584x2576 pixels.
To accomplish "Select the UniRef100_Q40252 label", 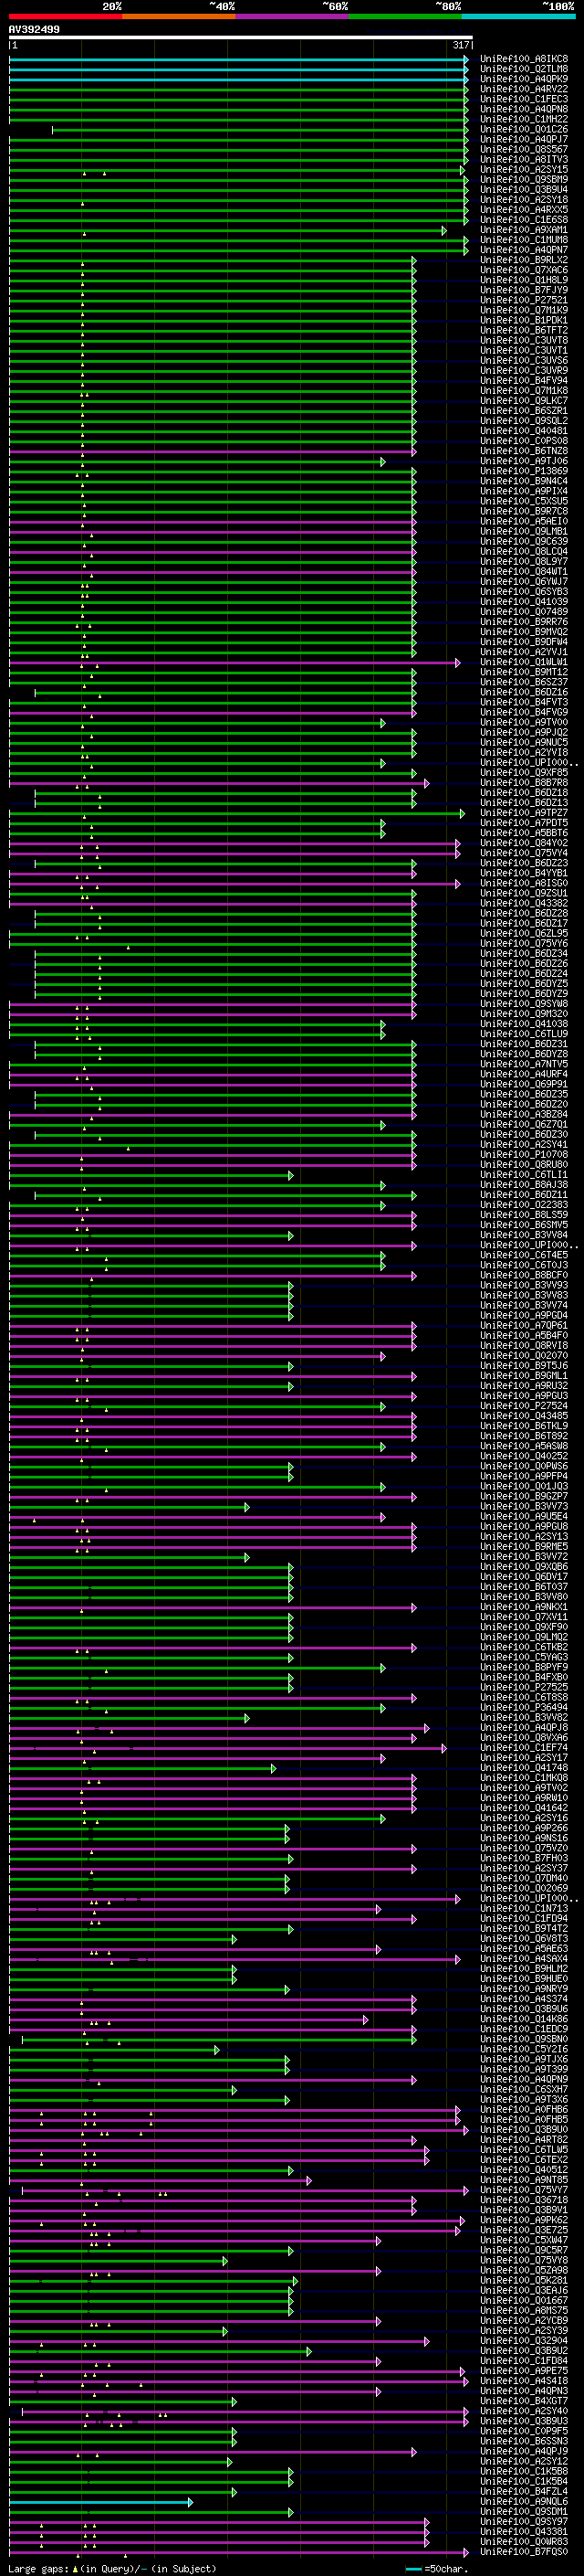I will tap(524, 1456).
